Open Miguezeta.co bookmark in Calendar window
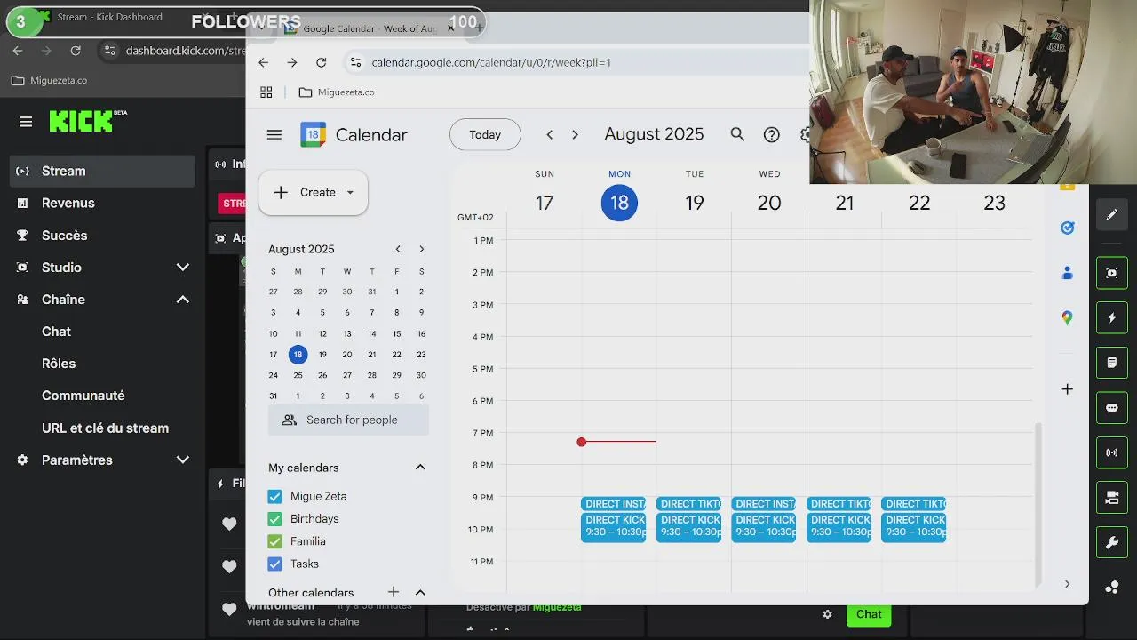The image size is (1137, 640). point(337,92)
